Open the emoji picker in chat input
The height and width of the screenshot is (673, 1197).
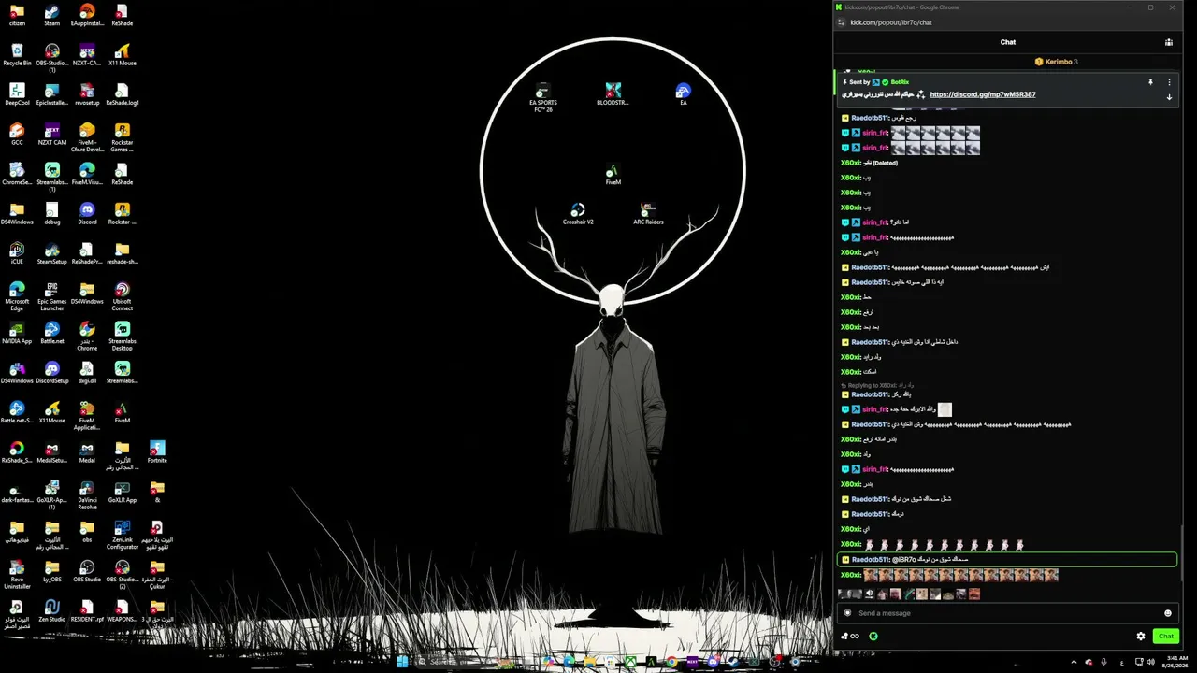coord(1168,613)
